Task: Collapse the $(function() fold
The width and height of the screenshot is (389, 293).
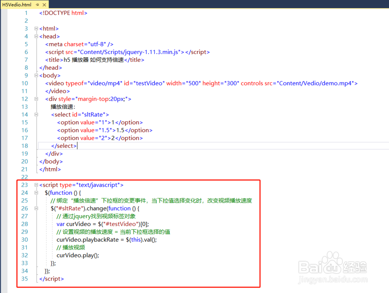Action: 36,193
